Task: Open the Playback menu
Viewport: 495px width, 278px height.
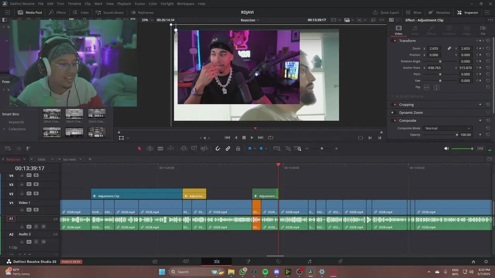Action: tap(124, 3)
